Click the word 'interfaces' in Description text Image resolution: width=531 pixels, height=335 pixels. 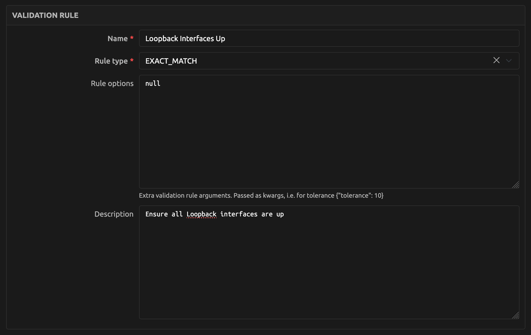pyautogui.click(x=239, y=214)
